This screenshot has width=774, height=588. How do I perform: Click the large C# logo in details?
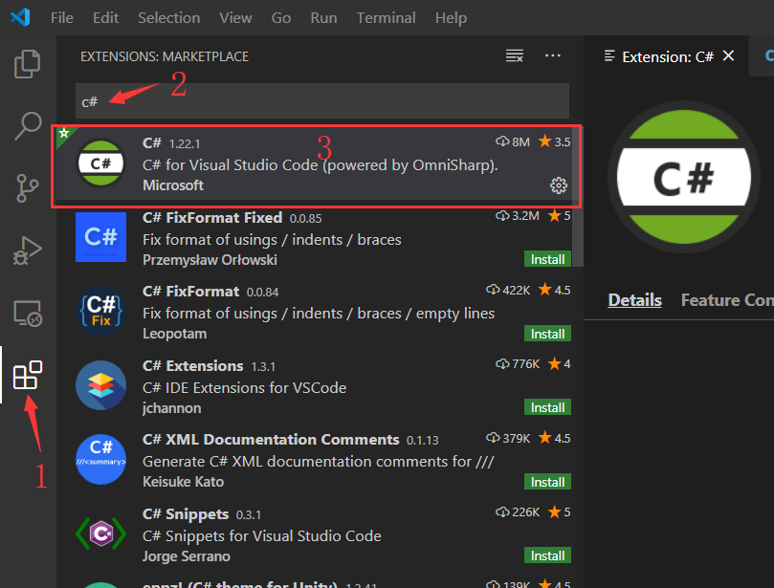click(x=684, y=177)
